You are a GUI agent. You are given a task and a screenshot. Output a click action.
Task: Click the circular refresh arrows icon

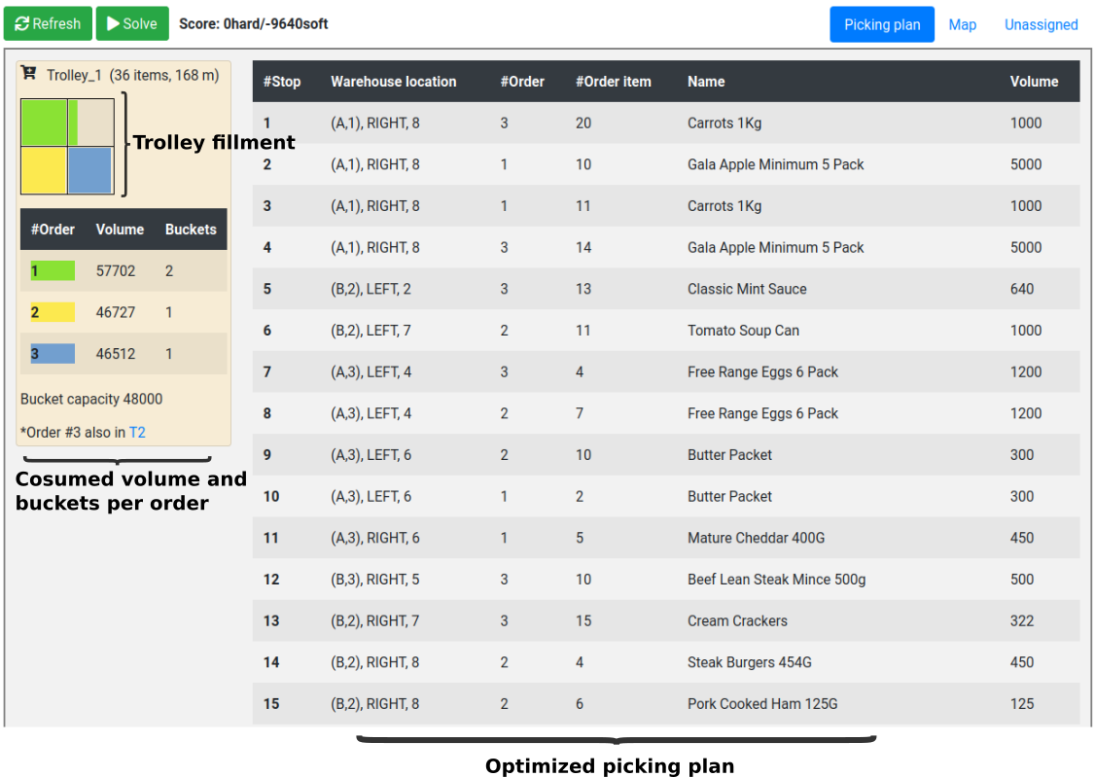point(22,23)
